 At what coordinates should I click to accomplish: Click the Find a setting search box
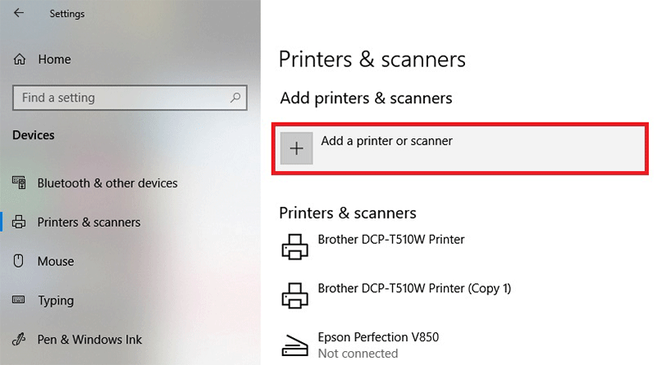coord(130,98)
